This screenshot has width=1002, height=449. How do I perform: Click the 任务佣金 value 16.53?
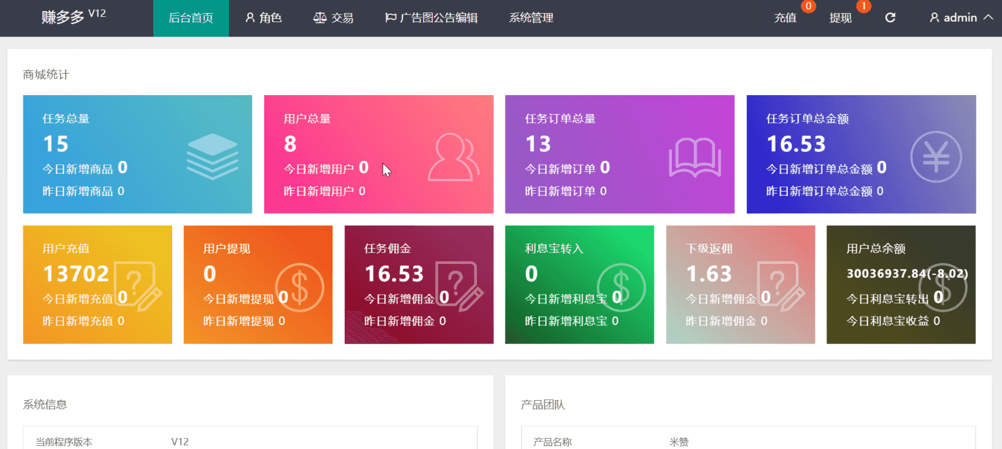394,274
